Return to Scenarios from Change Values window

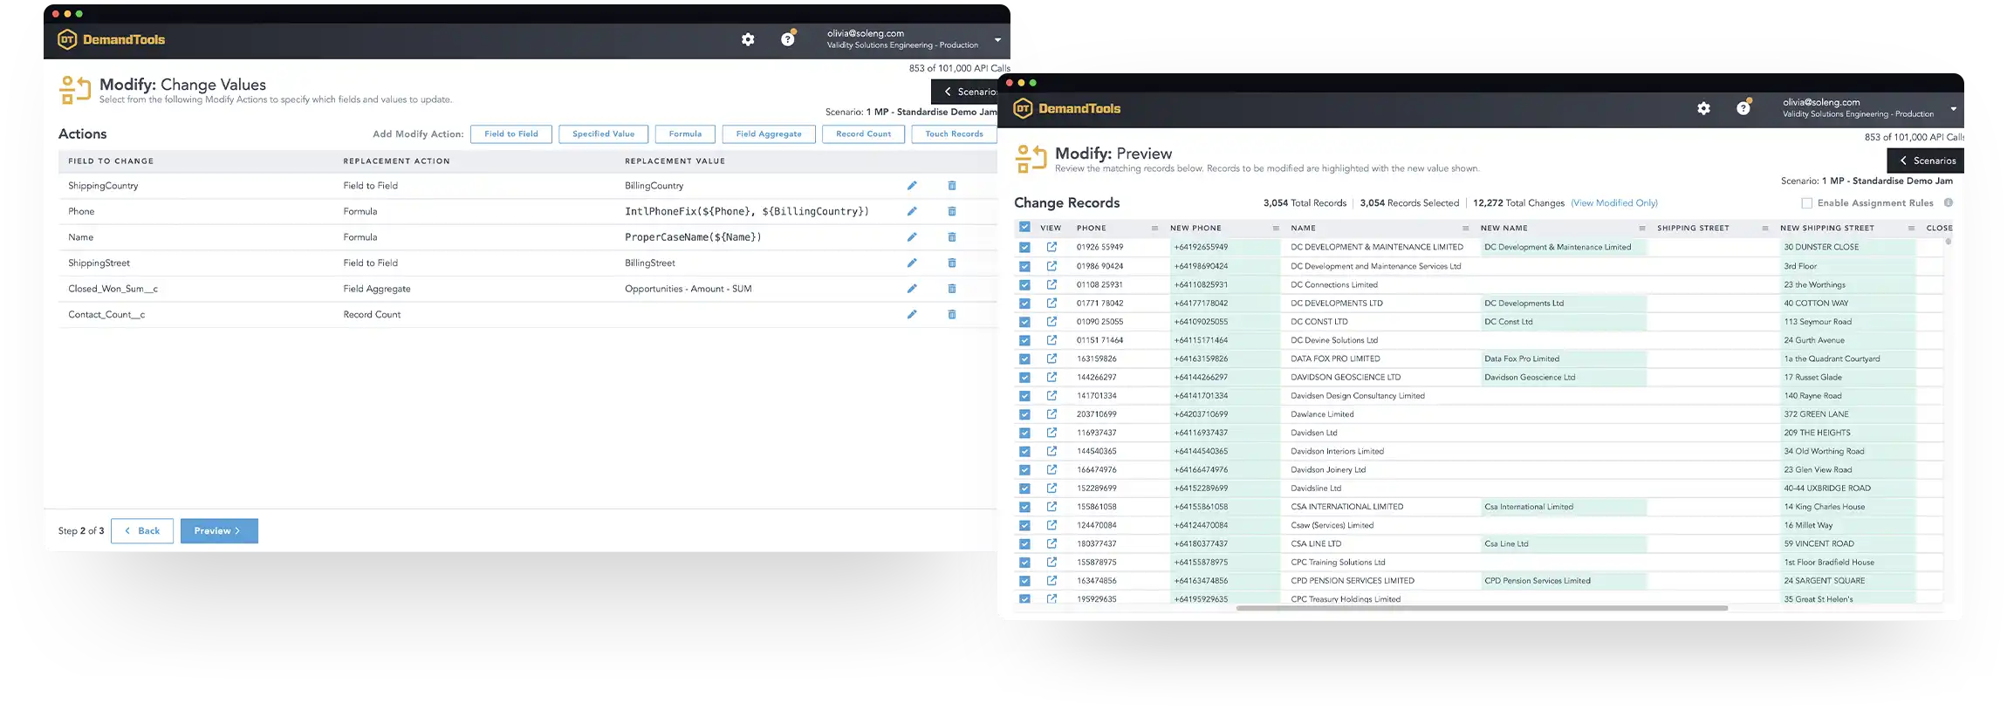pyautogui.click(x=964, y=92)
